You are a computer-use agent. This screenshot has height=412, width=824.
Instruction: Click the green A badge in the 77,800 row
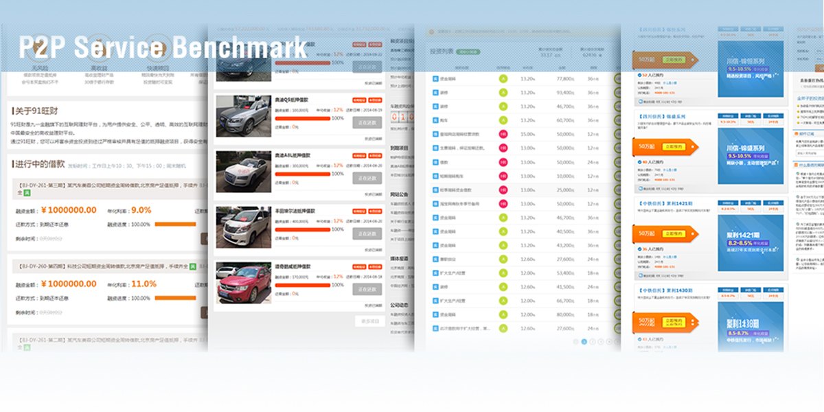(x=503, y=78)
